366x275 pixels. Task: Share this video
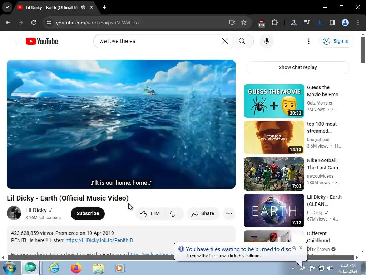point(203,213)
